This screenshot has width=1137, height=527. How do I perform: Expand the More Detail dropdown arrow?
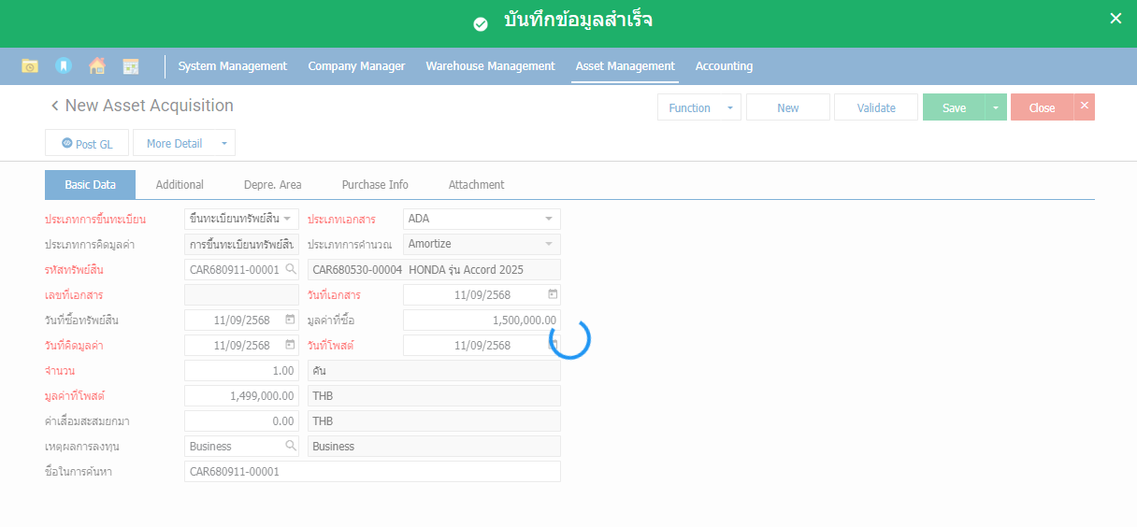pos(223,144)
